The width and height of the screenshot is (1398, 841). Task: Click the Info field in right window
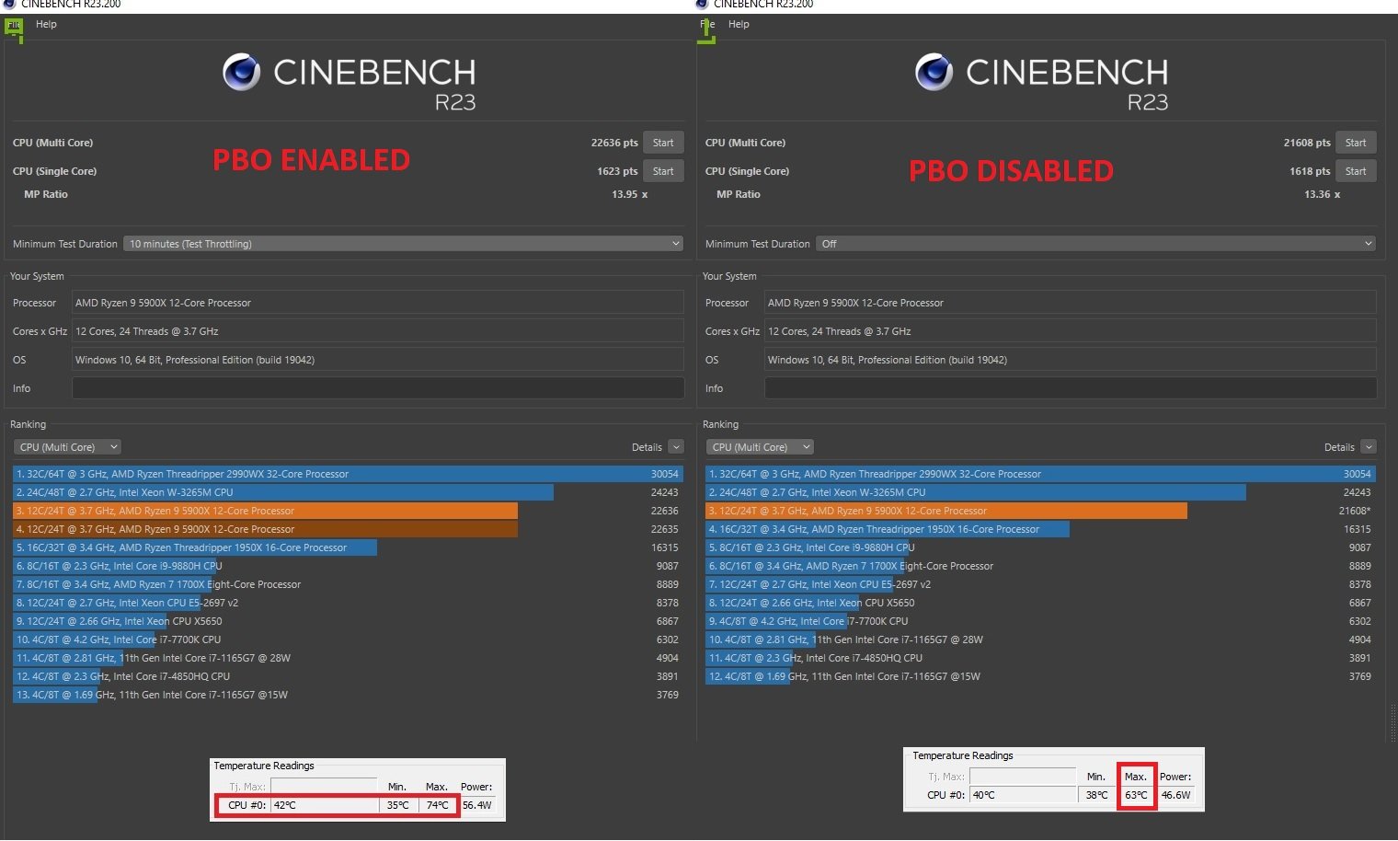1071,388
